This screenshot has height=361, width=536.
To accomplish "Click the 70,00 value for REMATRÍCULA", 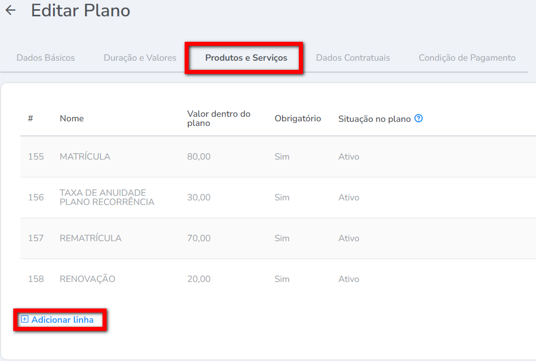I will (198, 238).
